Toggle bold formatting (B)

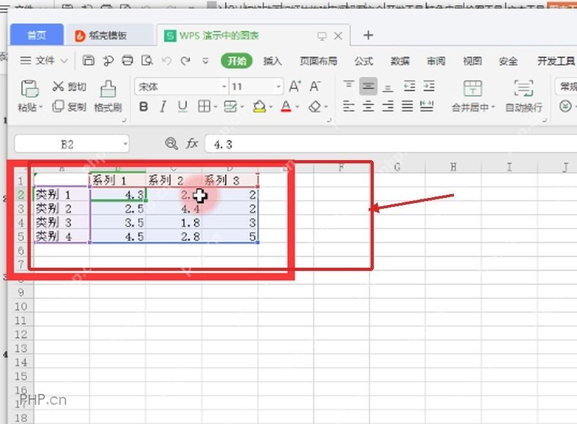click(x=144, y=107)
